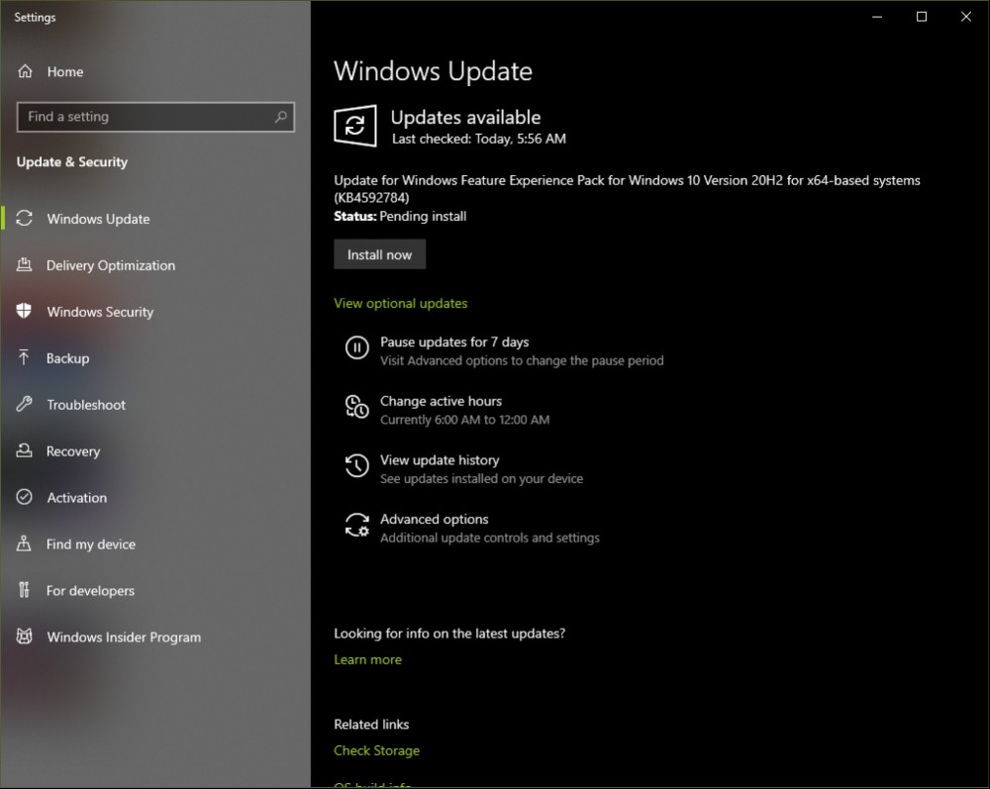Viewport: 990px width, 789px height.
Task: Click the KB4592784 update description text
Action: pos(627,189)
